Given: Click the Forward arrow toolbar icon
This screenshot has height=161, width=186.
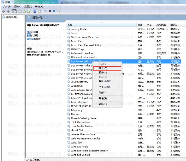Looking at the screenshot, I should click(8, 11).
